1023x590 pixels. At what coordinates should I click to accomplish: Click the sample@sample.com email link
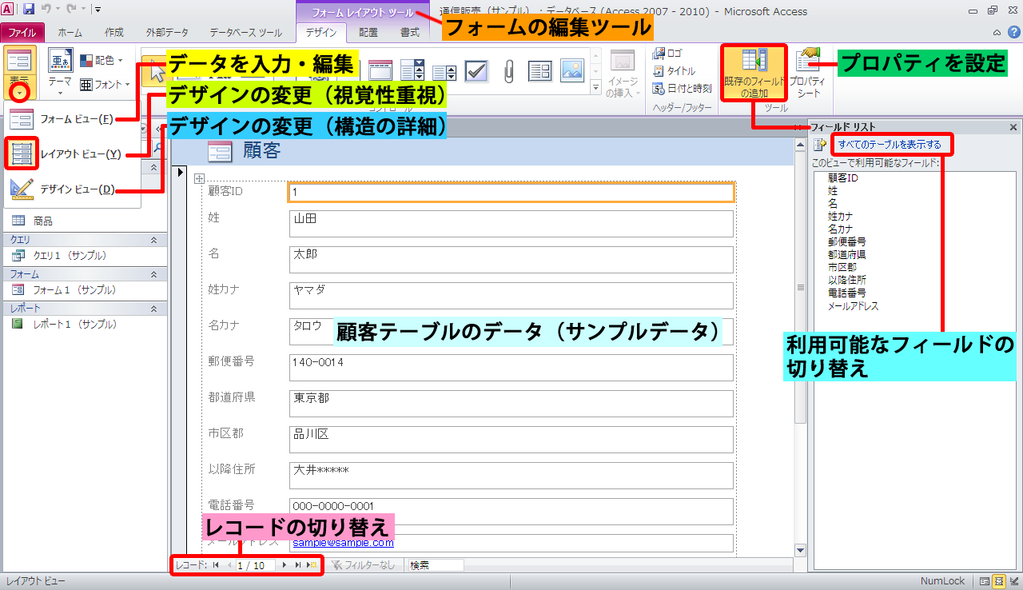(343, 543)
